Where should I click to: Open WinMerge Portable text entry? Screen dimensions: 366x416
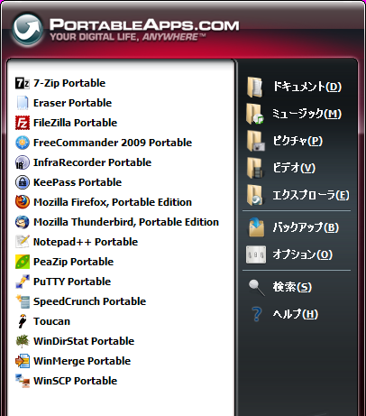tap(82, 361)
